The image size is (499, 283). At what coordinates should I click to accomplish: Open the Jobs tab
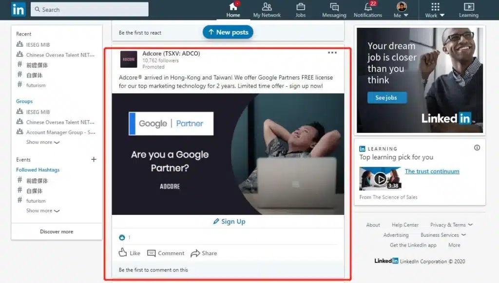[x=300, y=10]
